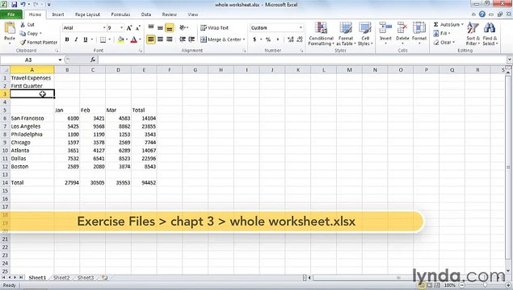Toggle Italic formatting

(76, 39)
